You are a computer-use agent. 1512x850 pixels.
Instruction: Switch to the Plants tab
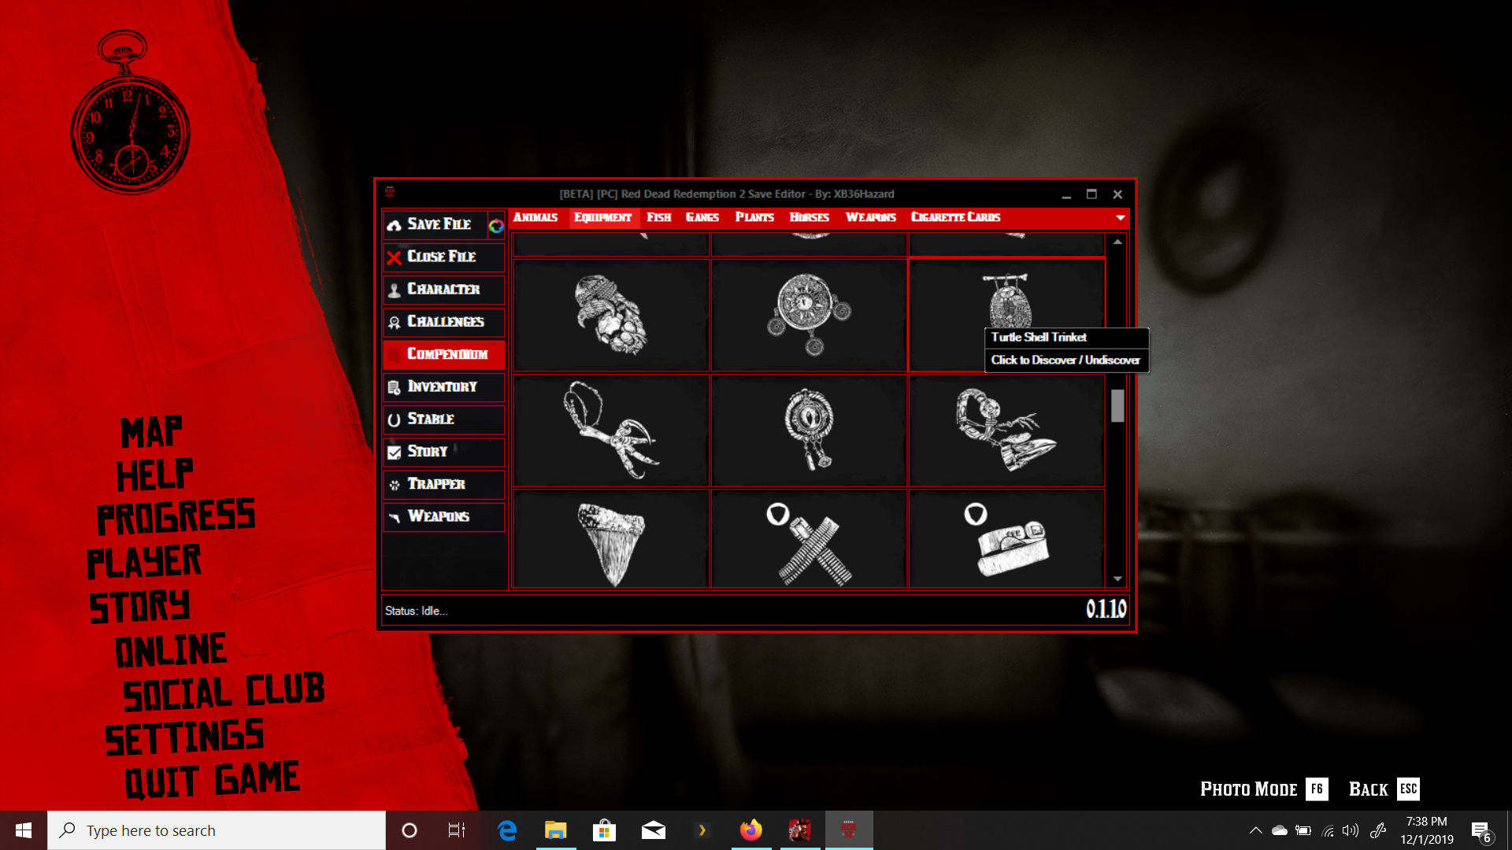[754, 217]
